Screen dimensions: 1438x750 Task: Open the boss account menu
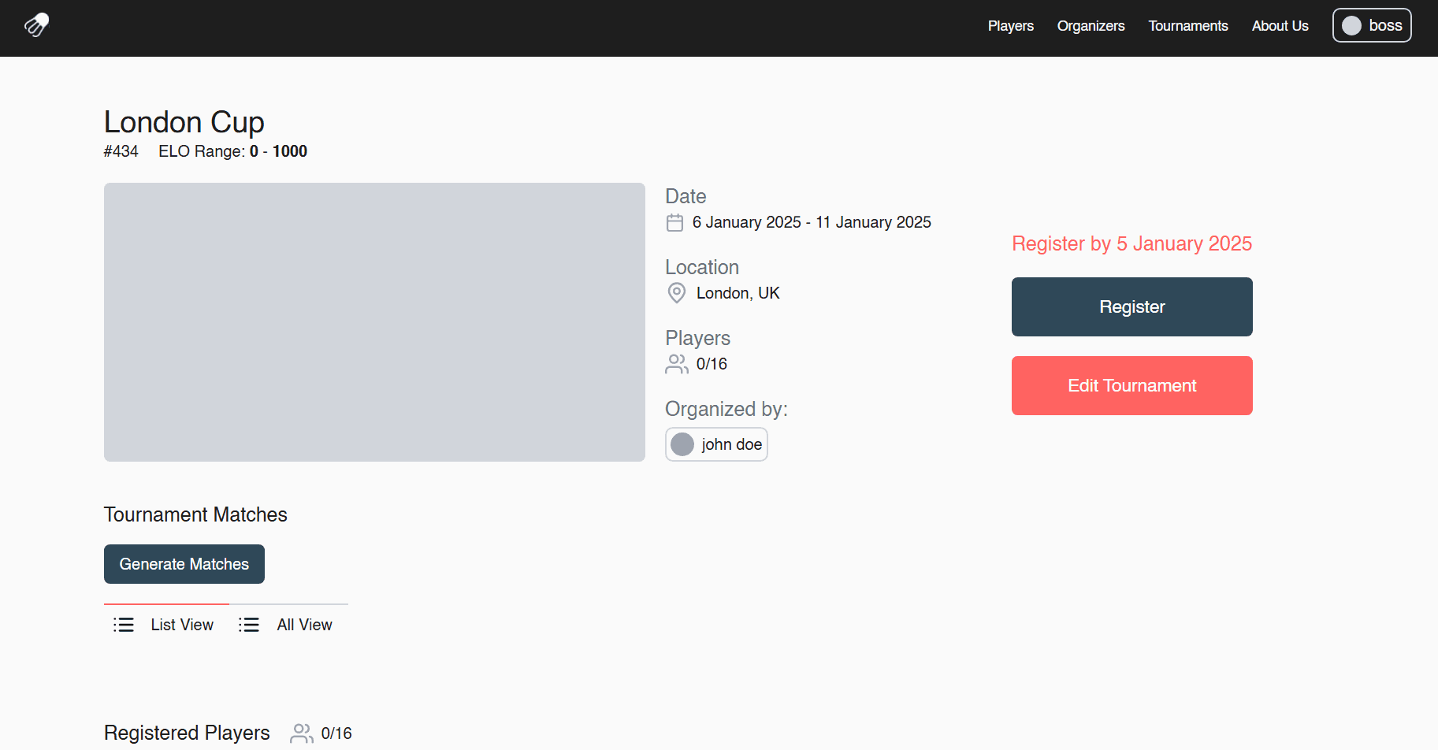[1371, 24]
